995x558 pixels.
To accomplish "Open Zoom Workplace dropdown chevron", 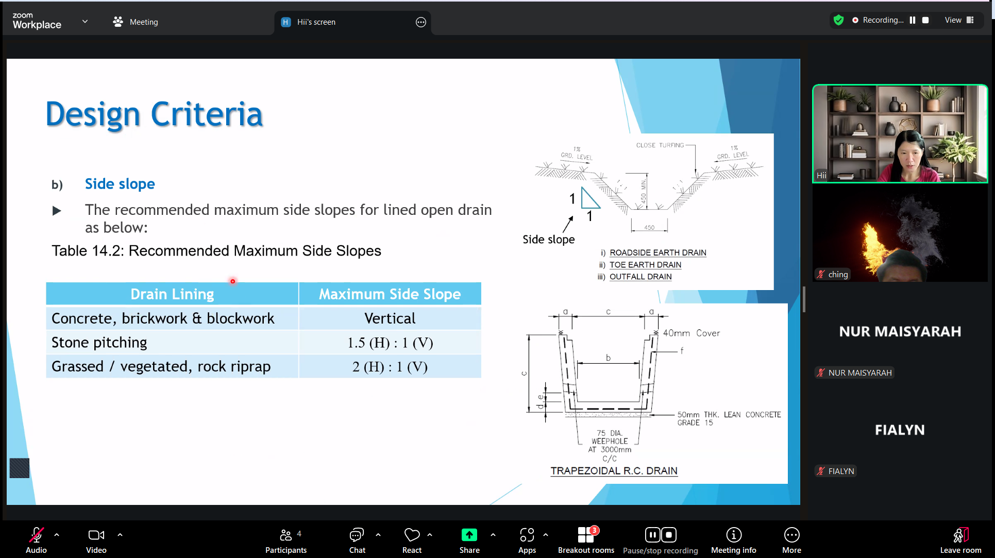I will click(85, 22).
